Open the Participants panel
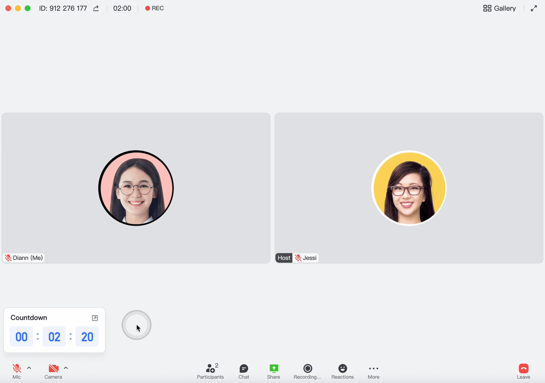 [x=210, y=371]
